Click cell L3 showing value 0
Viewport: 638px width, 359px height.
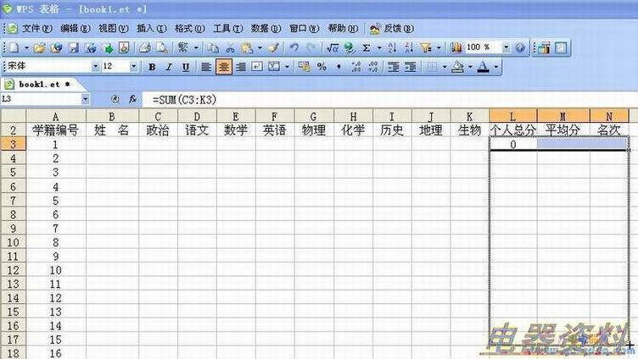click(512, 145)
